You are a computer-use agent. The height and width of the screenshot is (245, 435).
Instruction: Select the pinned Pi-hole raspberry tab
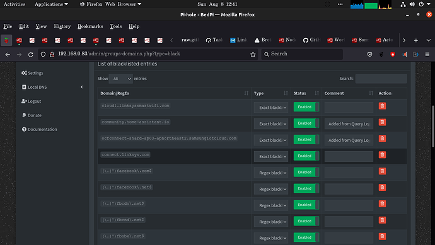pos(6,40)
